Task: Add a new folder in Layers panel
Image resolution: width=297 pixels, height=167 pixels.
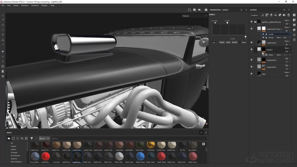Action: coord(284,15)
